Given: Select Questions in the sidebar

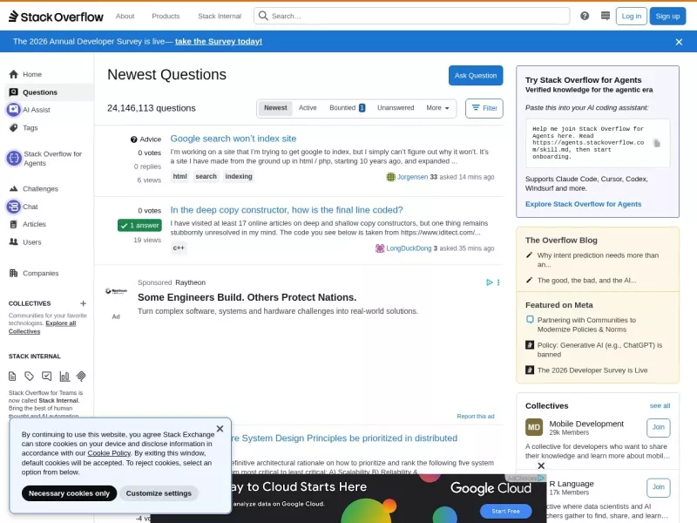Looking at the screenshot, I should point(49,92).
